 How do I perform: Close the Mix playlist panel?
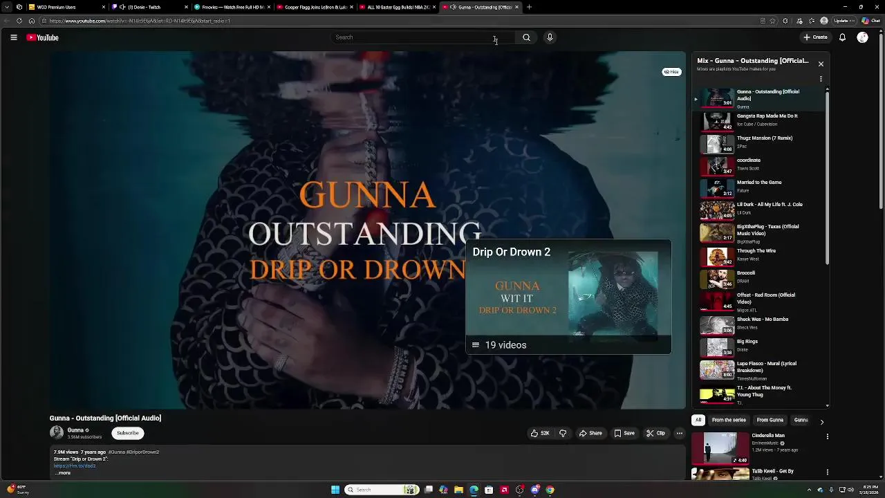[x=821, y=64]
